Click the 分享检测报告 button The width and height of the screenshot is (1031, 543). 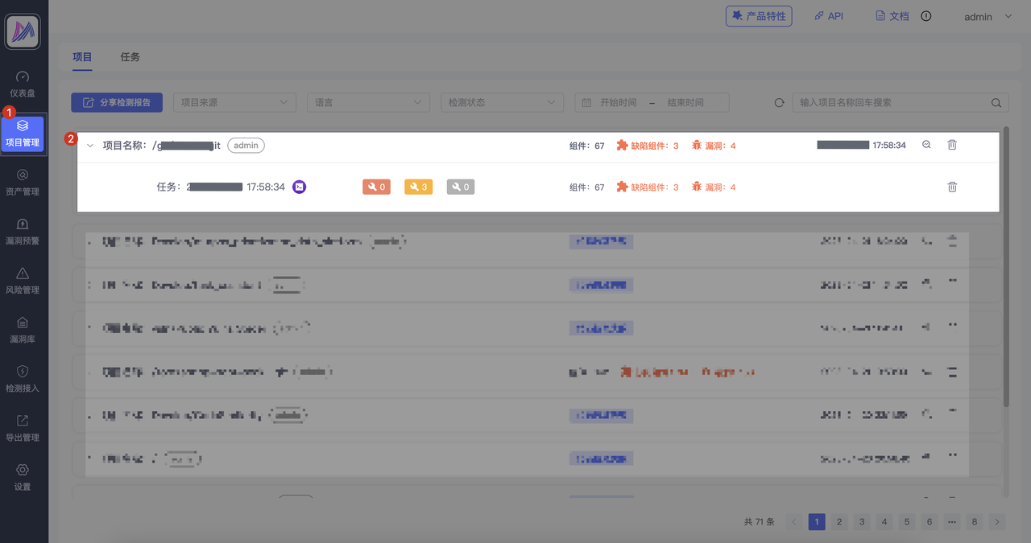tap(117, 103)
